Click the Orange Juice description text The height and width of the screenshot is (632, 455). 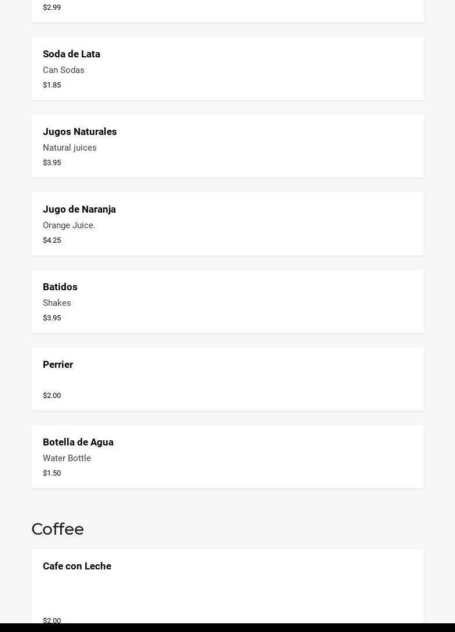coord(69,225)
